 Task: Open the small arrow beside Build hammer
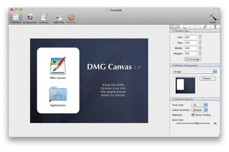pos(217,19)
